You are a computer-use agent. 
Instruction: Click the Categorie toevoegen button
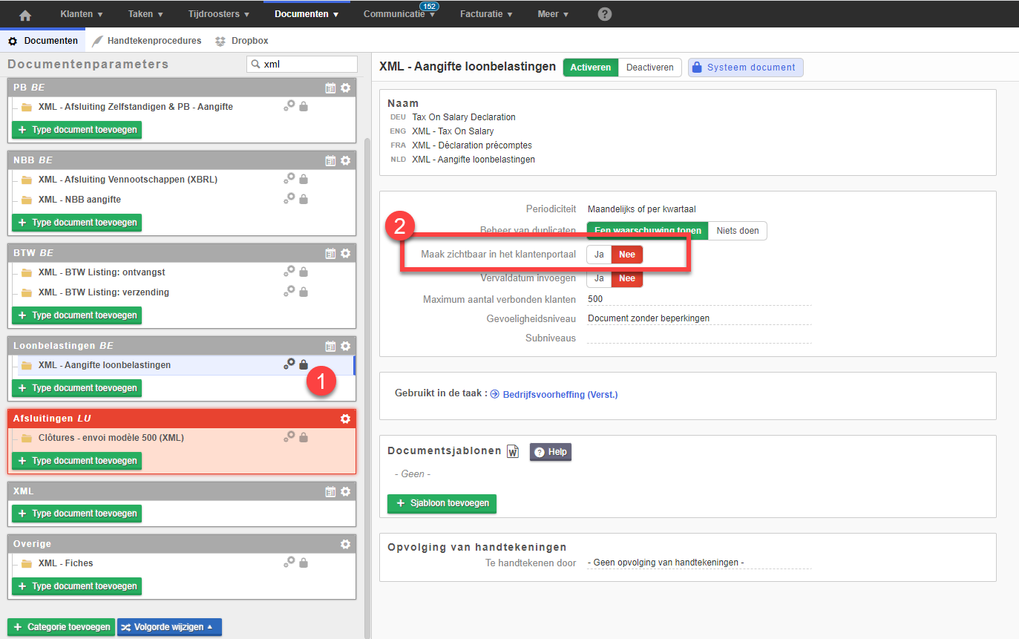click(x=61, y=627)
